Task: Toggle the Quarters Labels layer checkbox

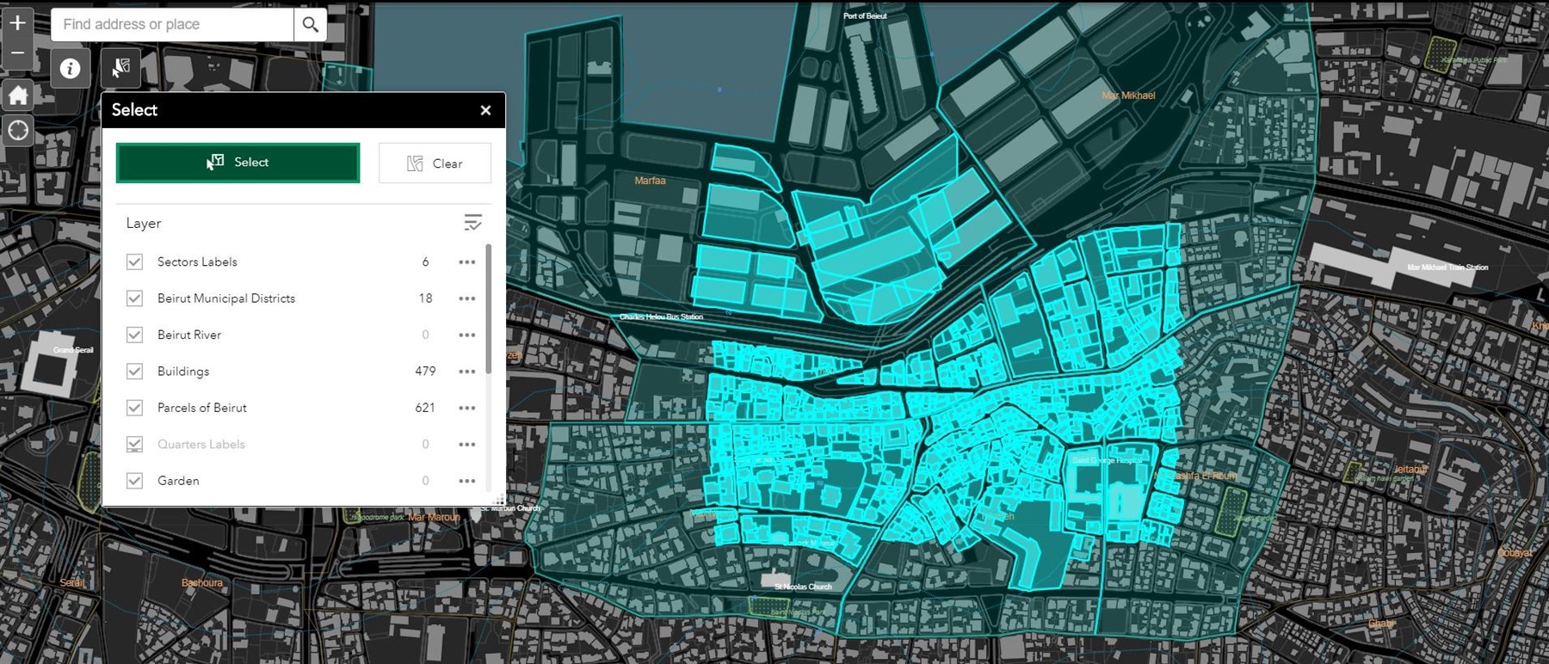Action: coord(134,445)
